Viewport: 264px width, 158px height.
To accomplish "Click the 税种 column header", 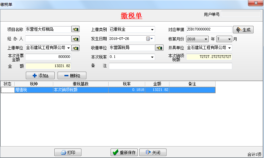I will pos(34,84).
